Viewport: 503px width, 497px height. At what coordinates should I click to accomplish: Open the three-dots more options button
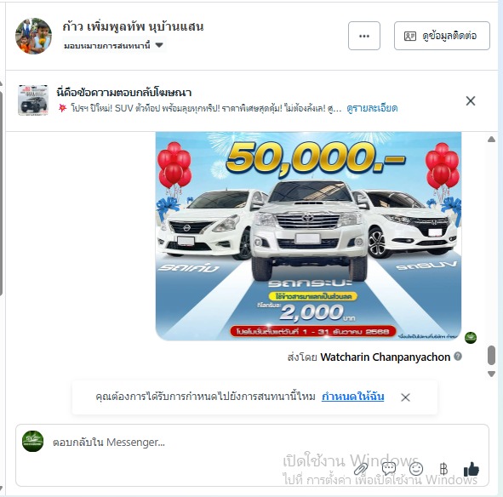pyautogui.click(x=364, y=36)
